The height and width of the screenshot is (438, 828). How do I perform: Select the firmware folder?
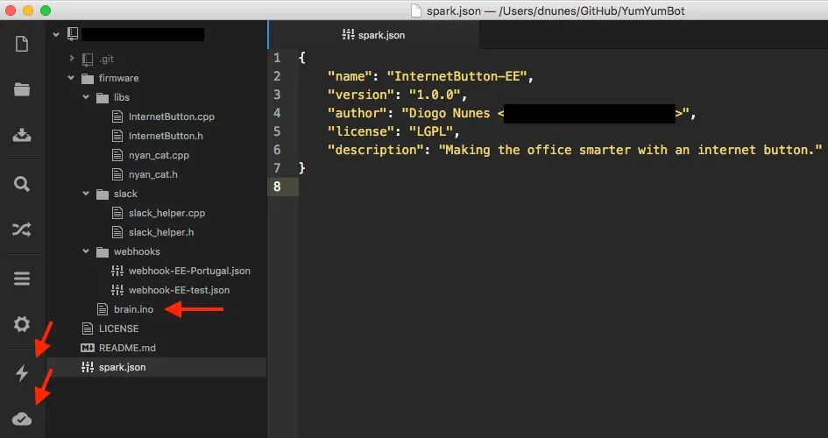(x=118, y=78)
